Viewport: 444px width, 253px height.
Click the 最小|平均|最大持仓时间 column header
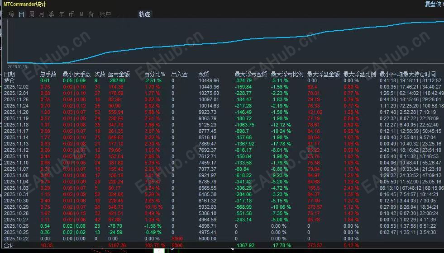(407, 74)
